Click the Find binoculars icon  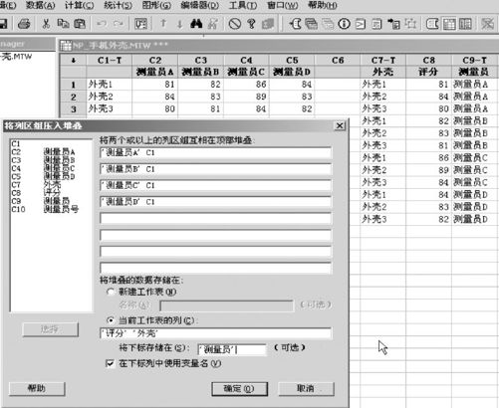[196, 24]
